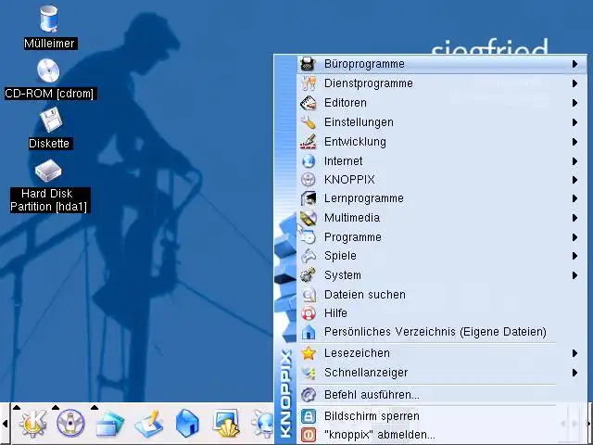Click the padlock icon beside Bildschirm sperren
The height and width of the screenshot is (445, 593).
(309, 416)
